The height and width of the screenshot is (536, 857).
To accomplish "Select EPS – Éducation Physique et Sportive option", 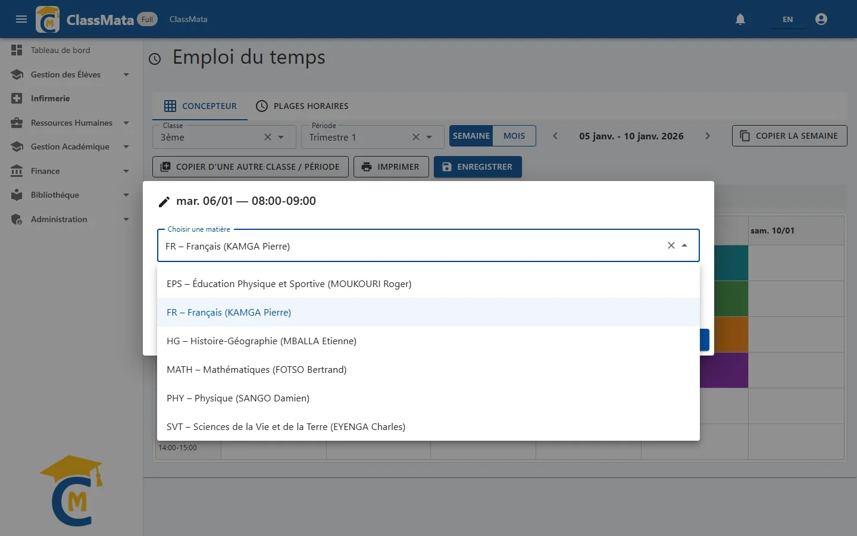I will pos(428,283).
